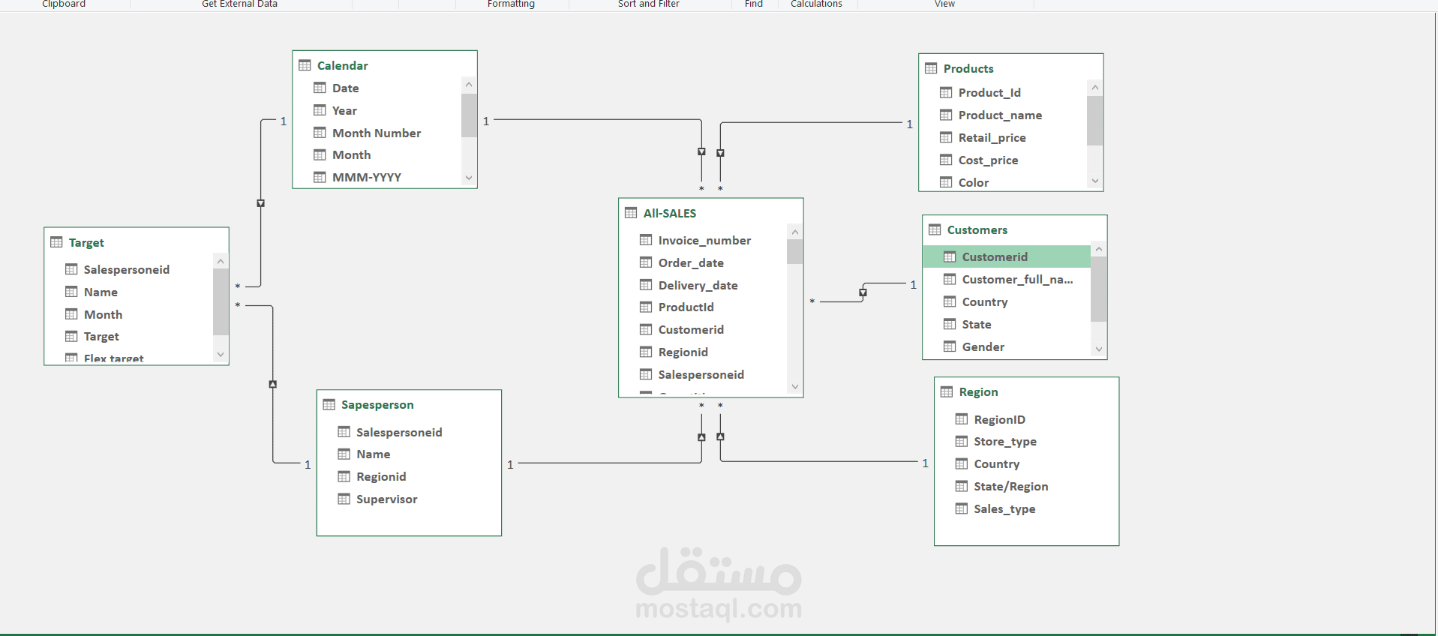Click the column icon next to RegionID
This screenshot has height=636, width=1438.
pos(962,419)
